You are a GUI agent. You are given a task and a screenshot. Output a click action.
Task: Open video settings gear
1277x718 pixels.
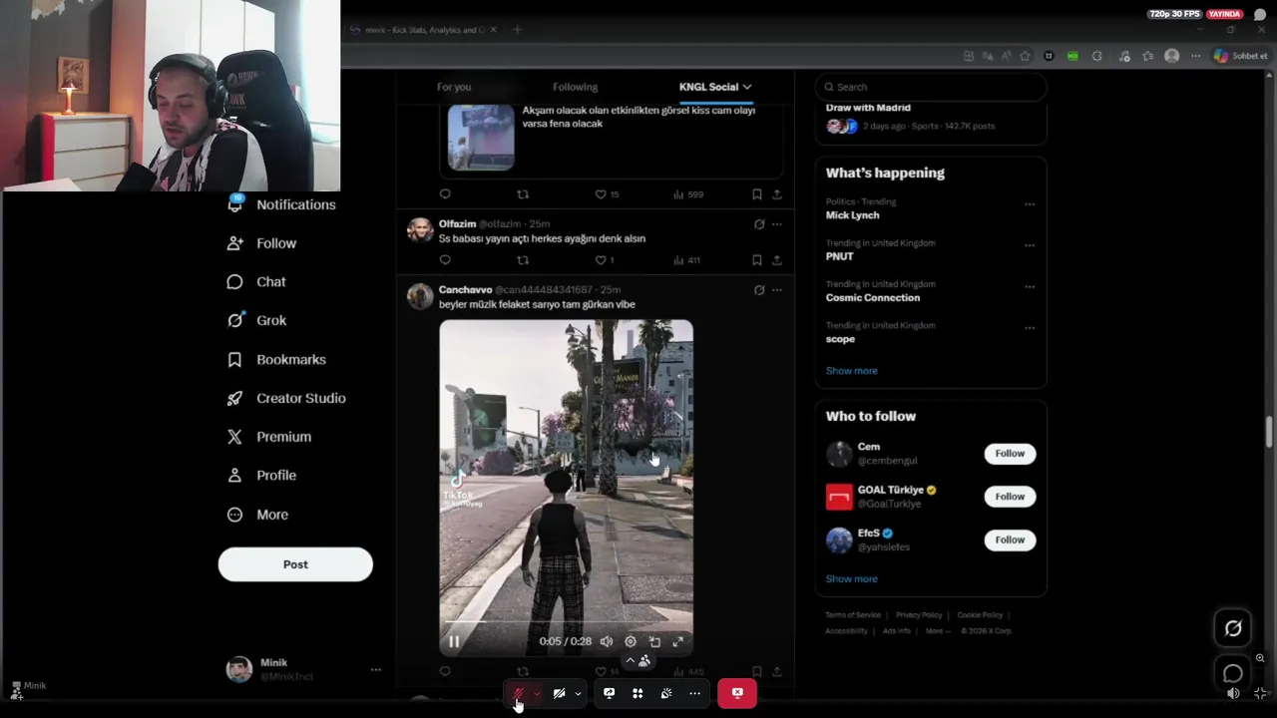coord(631,642)
